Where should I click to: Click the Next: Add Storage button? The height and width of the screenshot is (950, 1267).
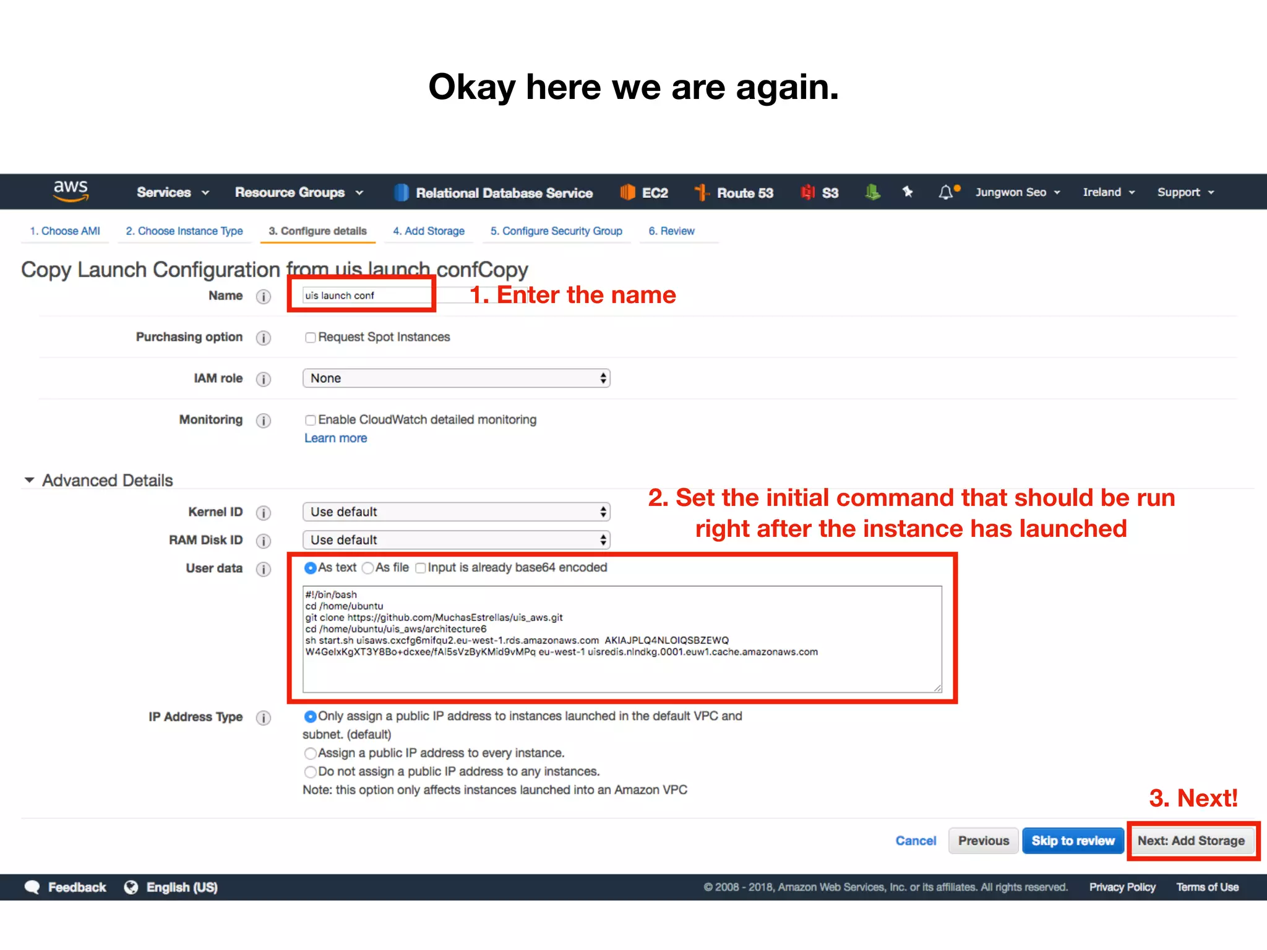click(x=1191, y=841)
